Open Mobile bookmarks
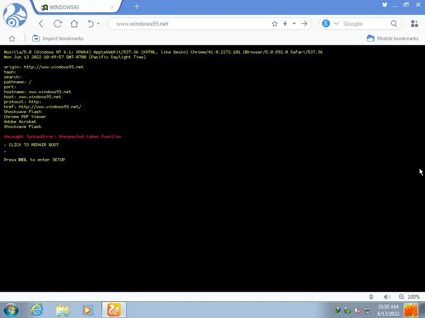 [x=393, y=39]
